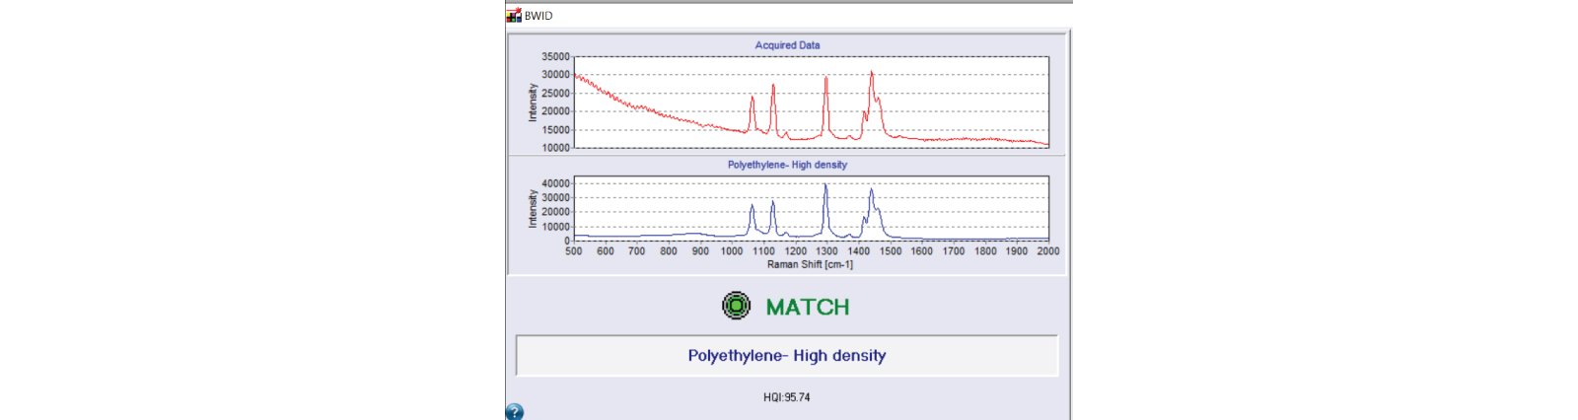The height and width of the screenshot is (420, 1578).
Task: Click the red acquired data spectrum plot
Action: (x=811, y=103)
